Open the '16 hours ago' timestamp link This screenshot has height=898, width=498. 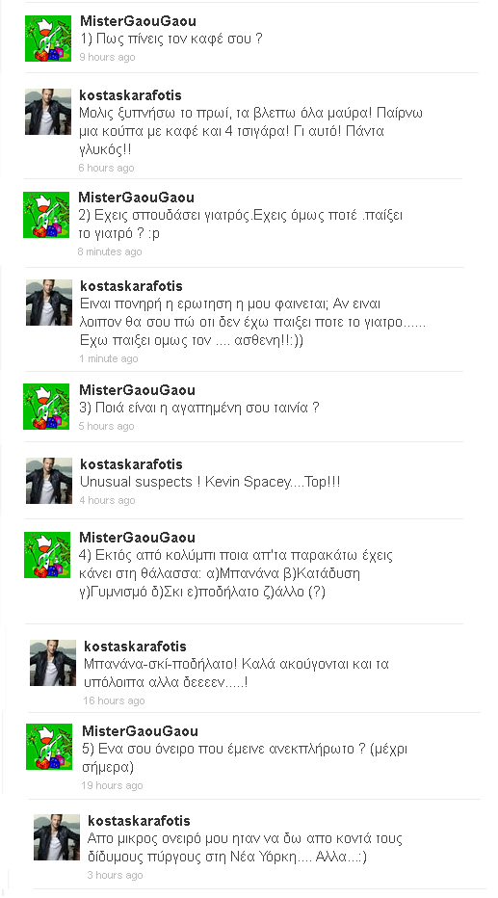pos(114,700)
